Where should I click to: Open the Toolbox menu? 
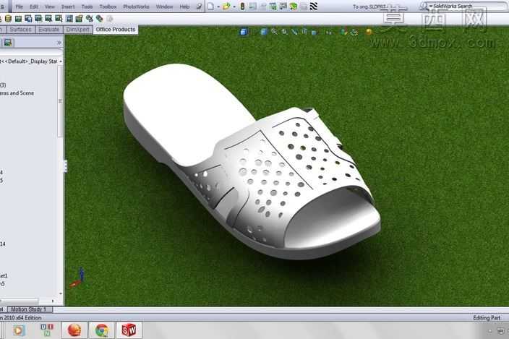[x=108, y=7]
